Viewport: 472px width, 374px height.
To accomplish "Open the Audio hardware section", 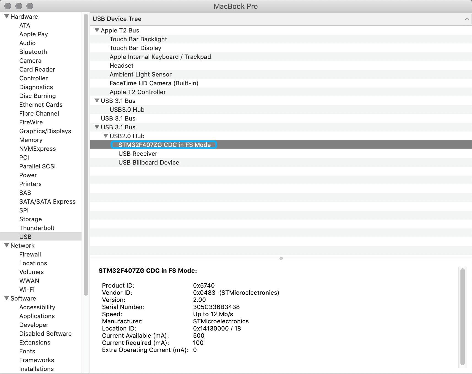I will (27, 43).
